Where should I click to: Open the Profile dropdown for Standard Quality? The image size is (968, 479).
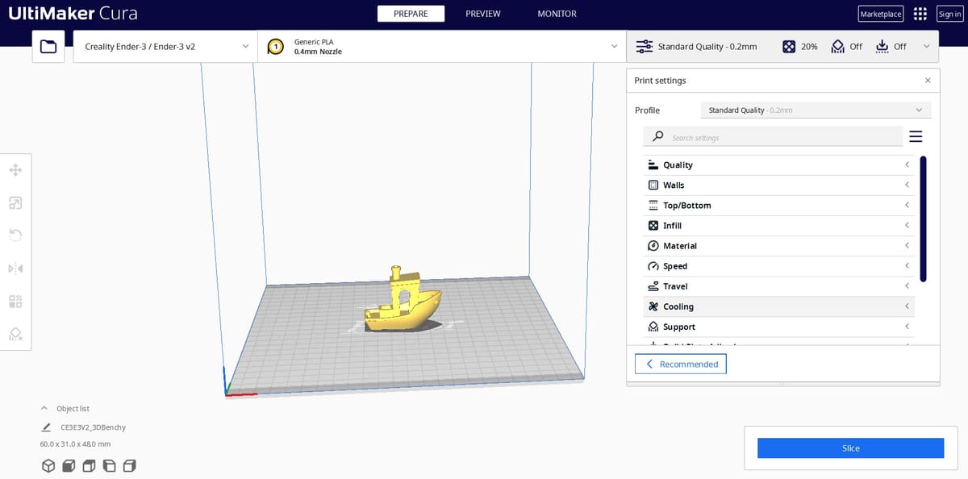pyautogui.click(x=815, y=110)
